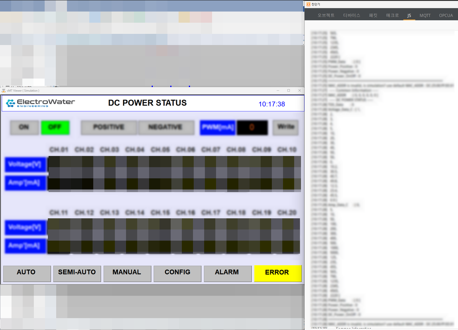Screen dimensions: 458x330
Task: Open the SEMI-AUTO screen
Action: [77, 273]
